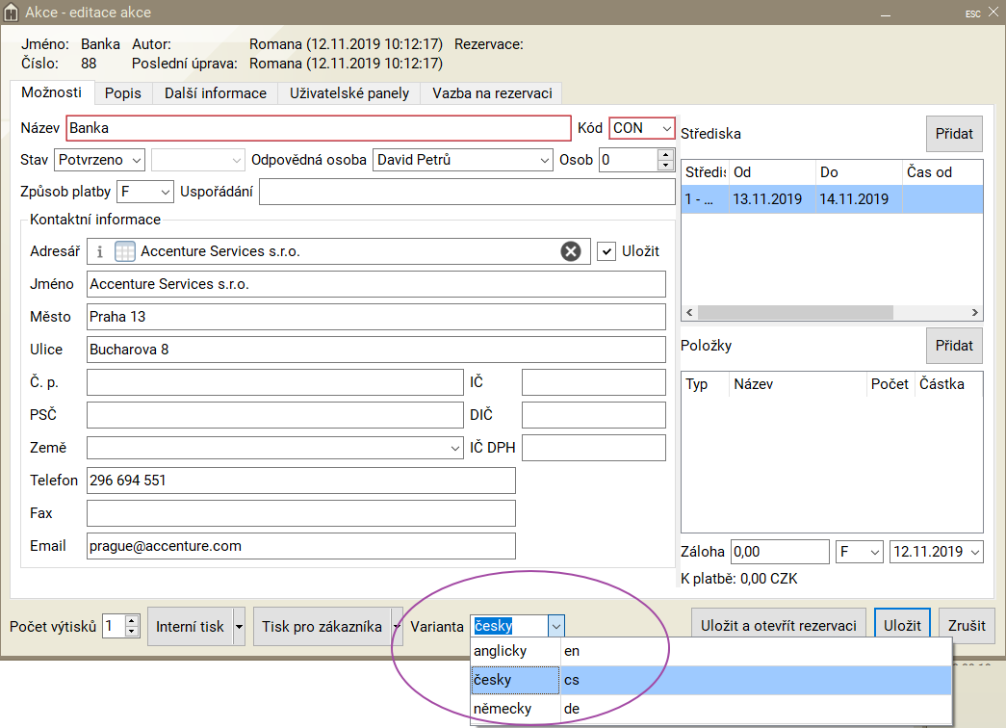Screen dimensions: 1006x728
Task: Open the Uživatelské panely tab
Action: [x=349, y=93]
